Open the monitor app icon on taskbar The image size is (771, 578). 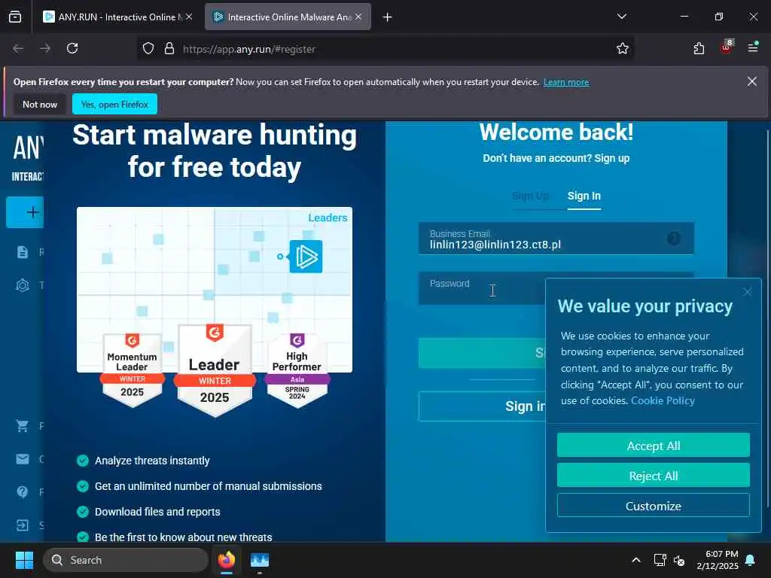point(260,560)
